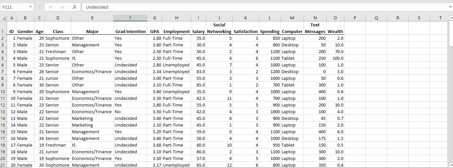This screenshot has height=168, width=453.
Task: Select row 18 header
Action: pos(3,145)
